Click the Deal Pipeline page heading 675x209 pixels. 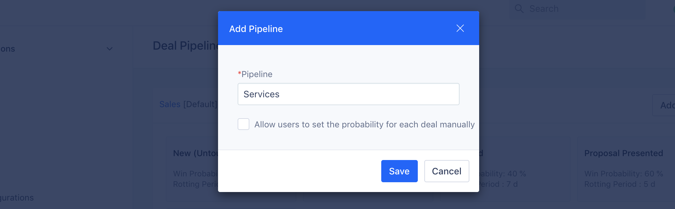click(185, 46)
